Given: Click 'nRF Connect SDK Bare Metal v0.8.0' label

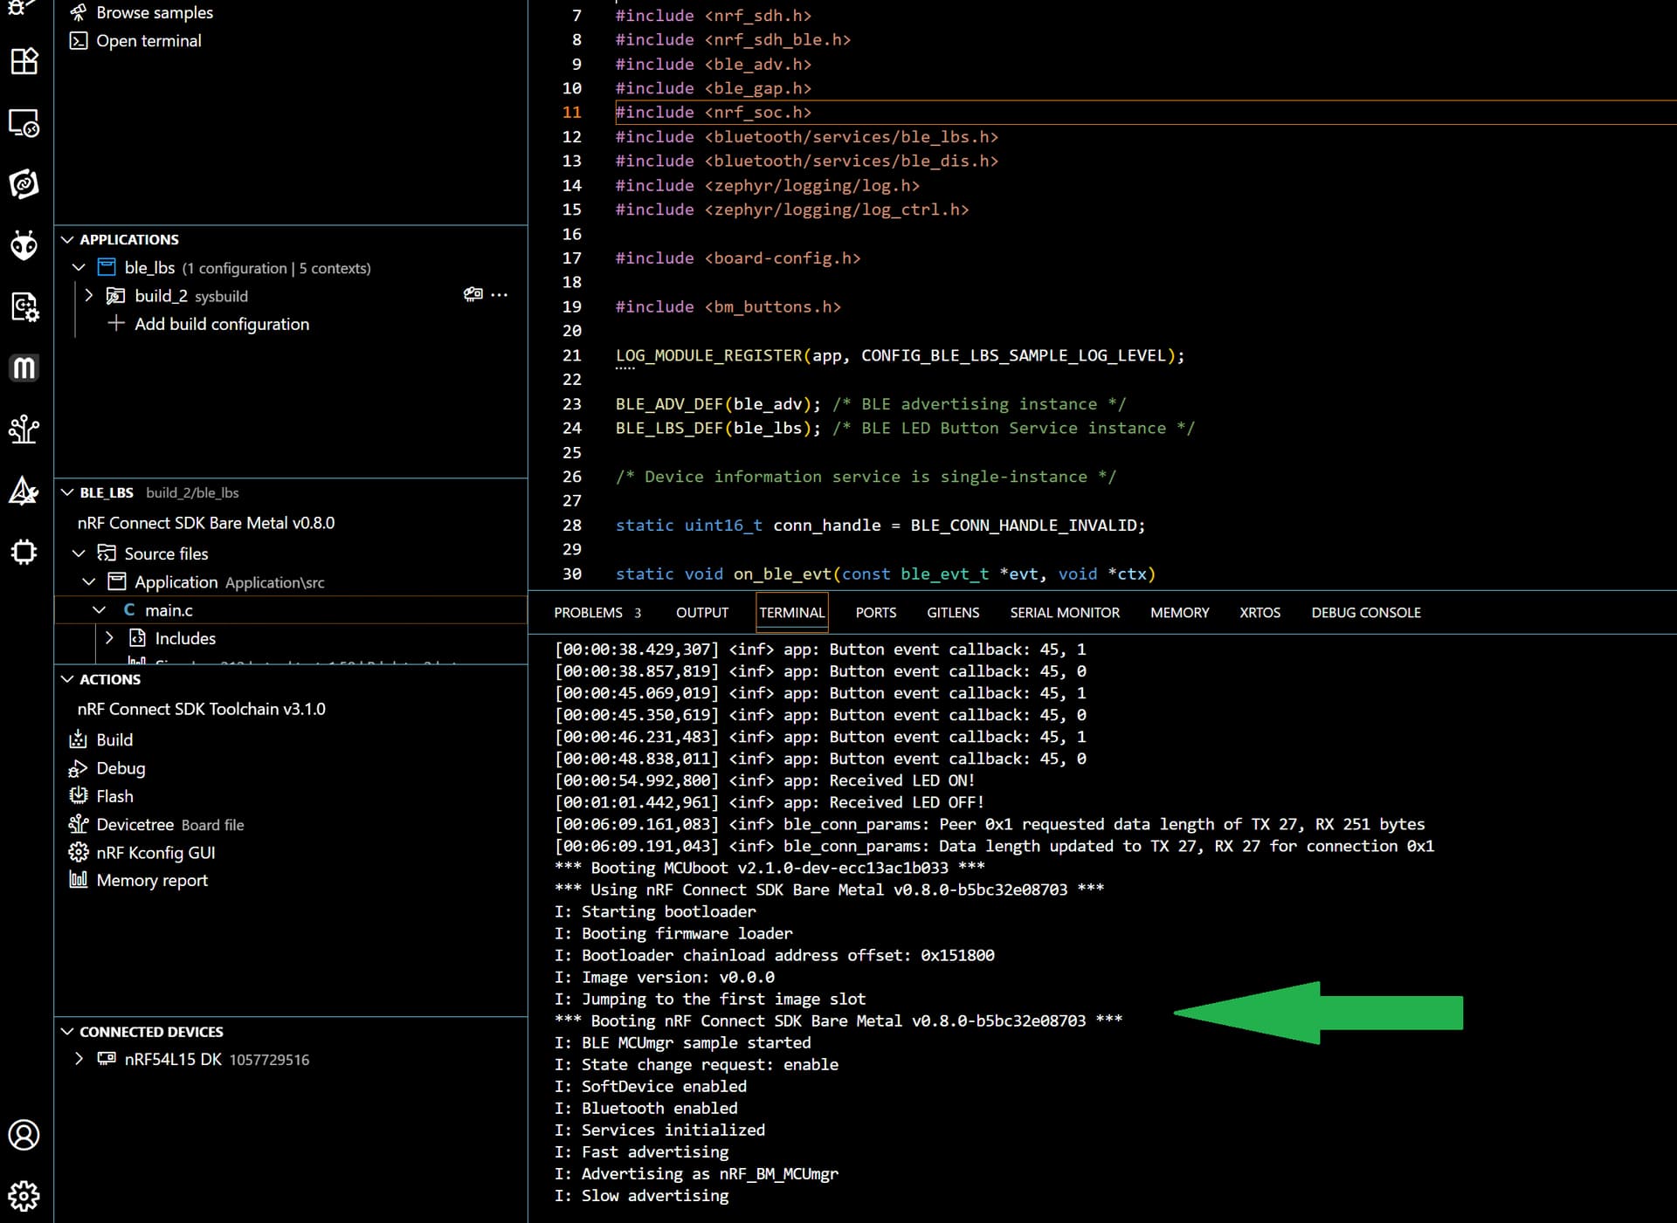Looking at the screenshot, I should click(x=206, y=523).
